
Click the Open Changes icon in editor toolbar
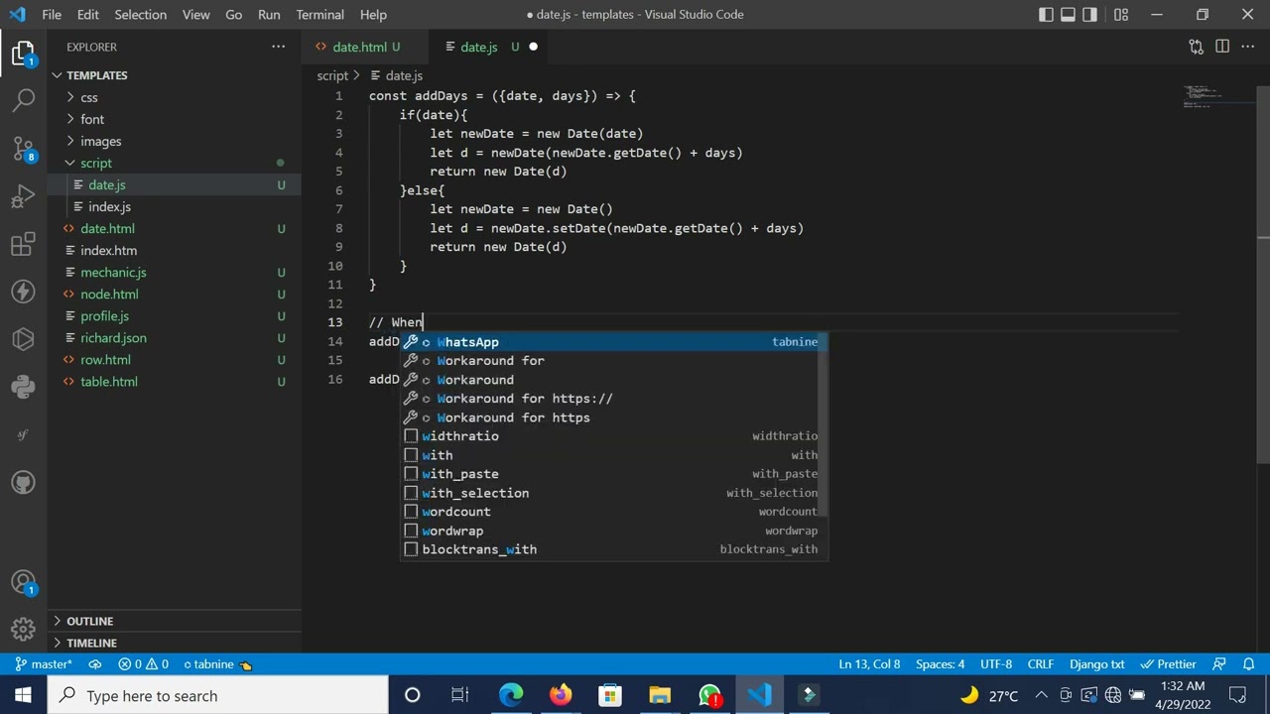1196,47
